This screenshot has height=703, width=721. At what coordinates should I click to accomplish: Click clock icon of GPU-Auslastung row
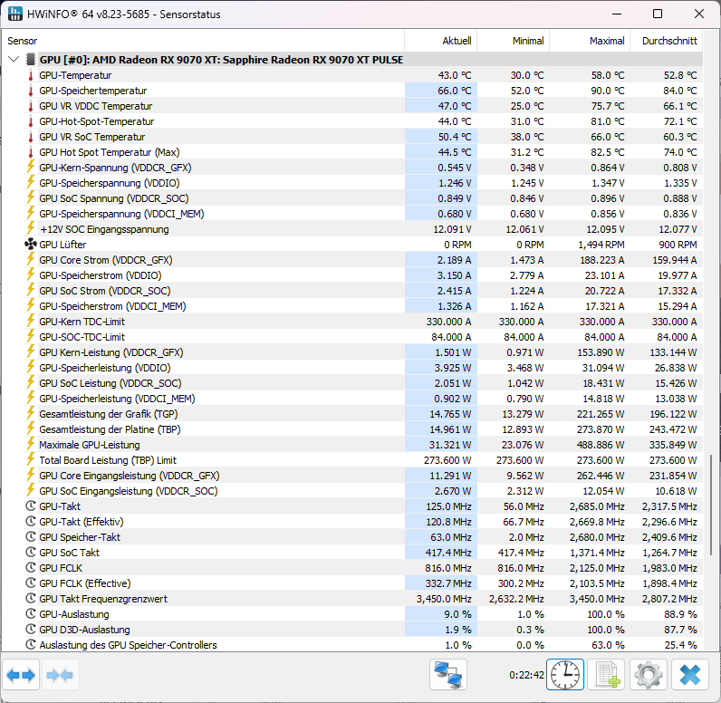coord(31,614)
